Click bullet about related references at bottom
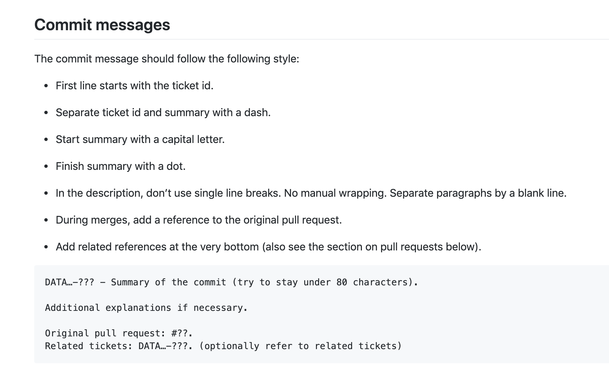609x378 pixels. point(268,247)
